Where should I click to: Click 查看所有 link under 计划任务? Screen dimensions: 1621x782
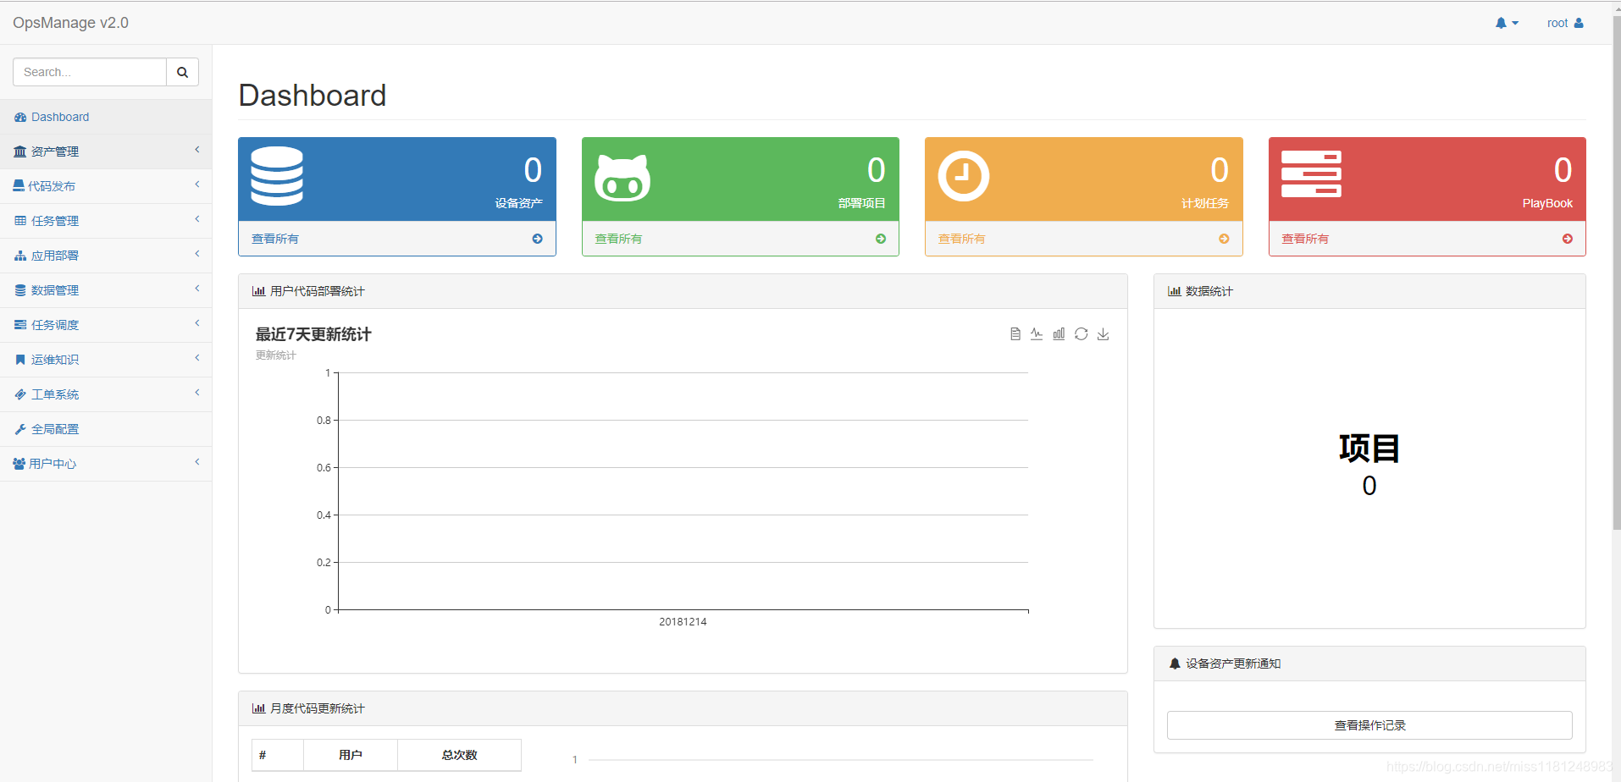pos(962,239)
